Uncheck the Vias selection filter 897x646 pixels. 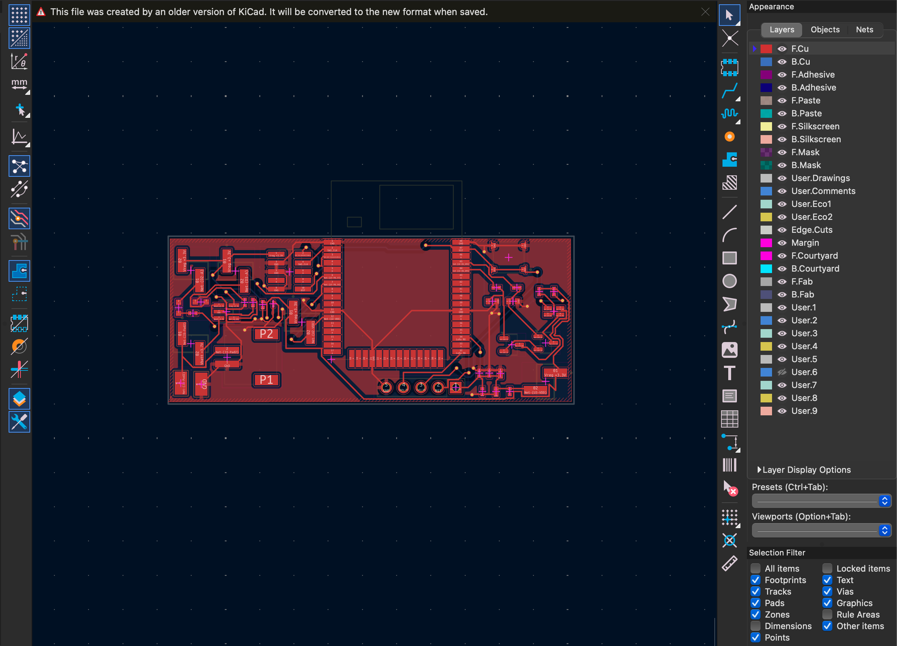(827, 591)
